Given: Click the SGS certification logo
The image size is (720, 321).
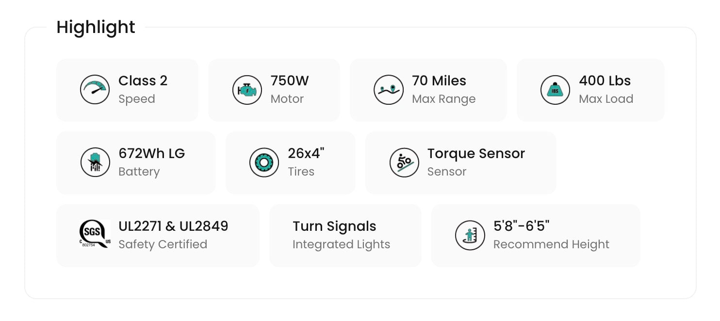Looking at the screenshot, I should [95, 234].
